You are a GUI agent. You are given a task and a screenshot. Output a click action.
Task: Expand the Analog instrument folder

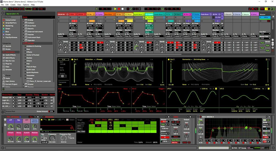pyautogui.click(x=23, y=20)
